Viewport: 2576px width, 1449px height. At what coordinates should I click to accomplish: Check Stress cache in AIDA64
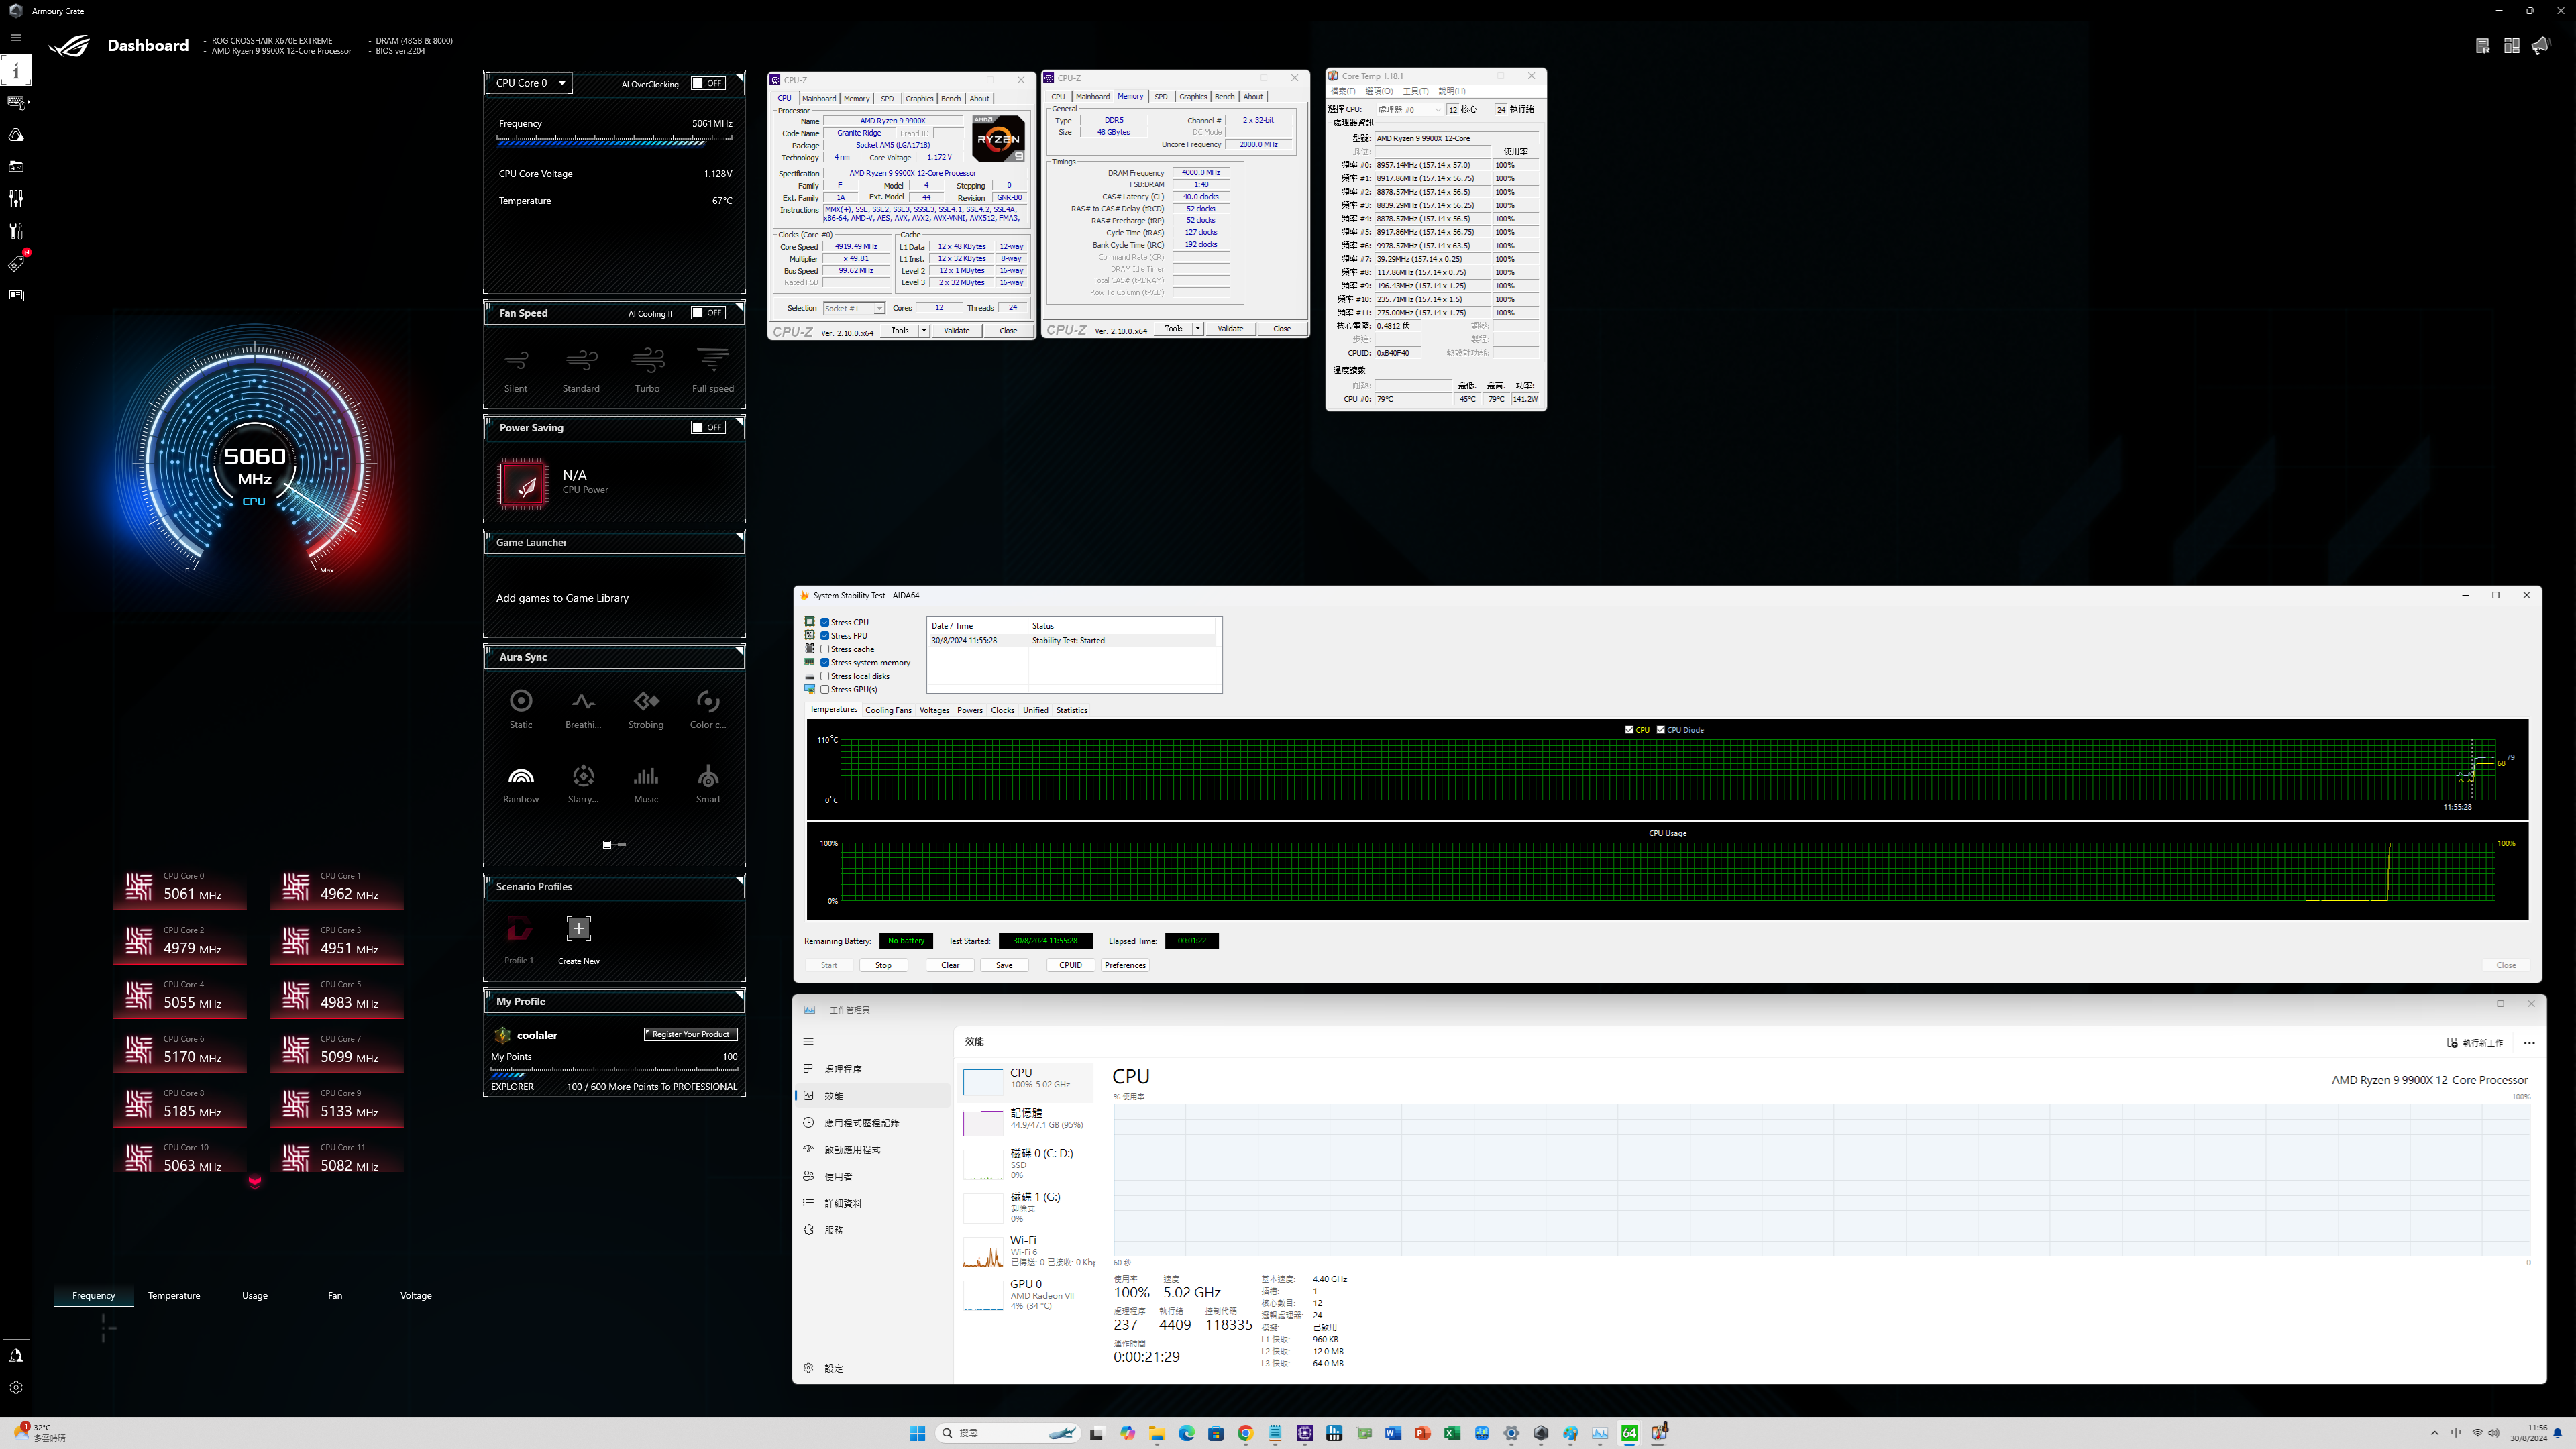825,649
